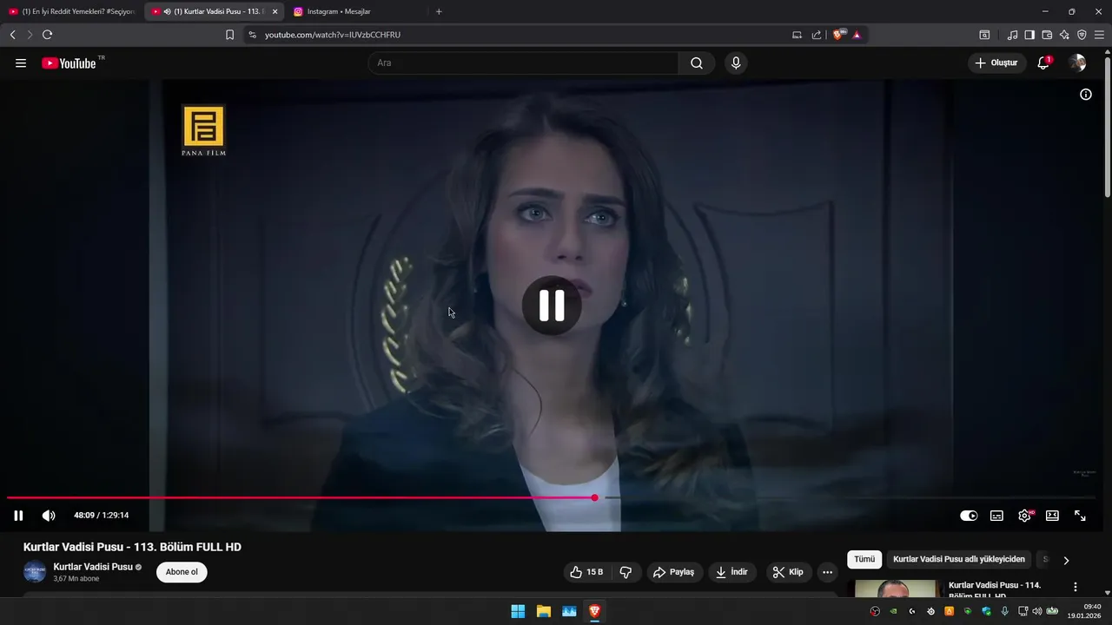The width and height of the screenshot is (1112, 625).
Task: Open Brave Shields lion icon
Action: coord(839,35)
